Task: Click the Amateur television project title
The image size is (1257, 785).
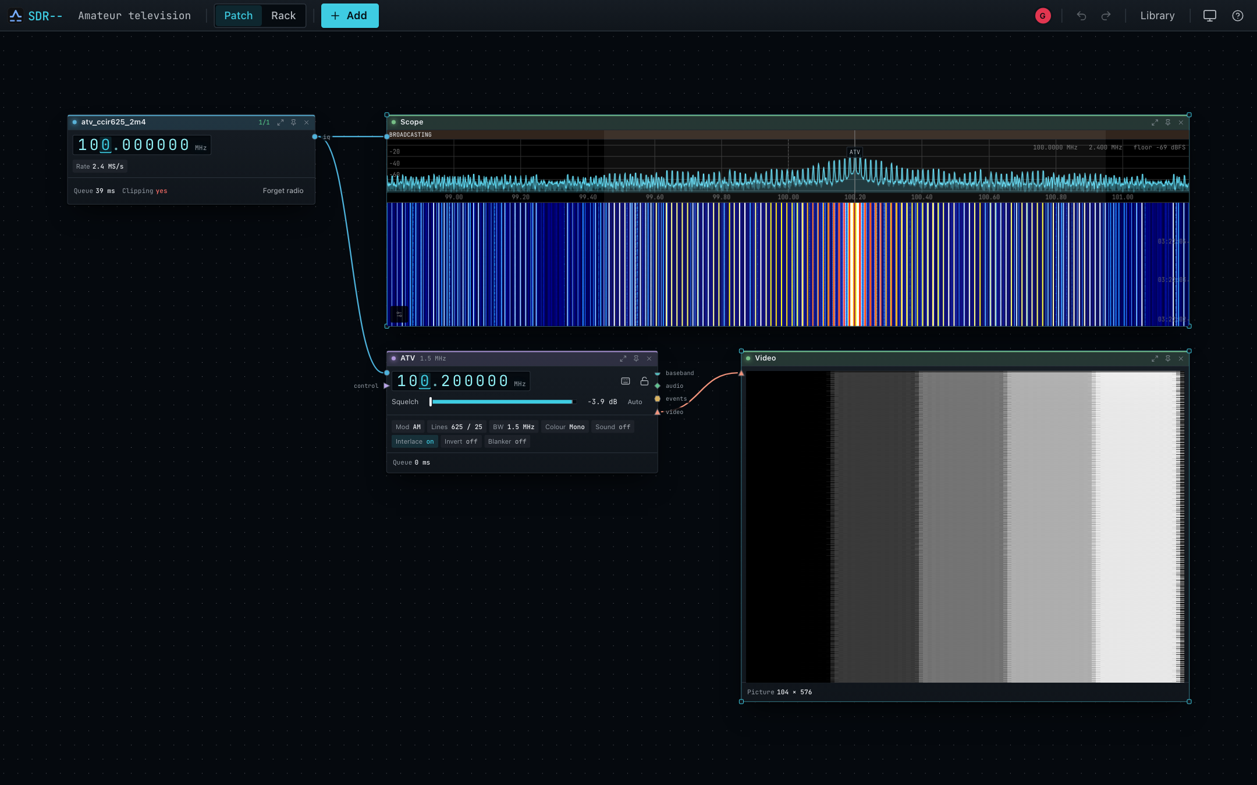Action: (x=134, y=16)
